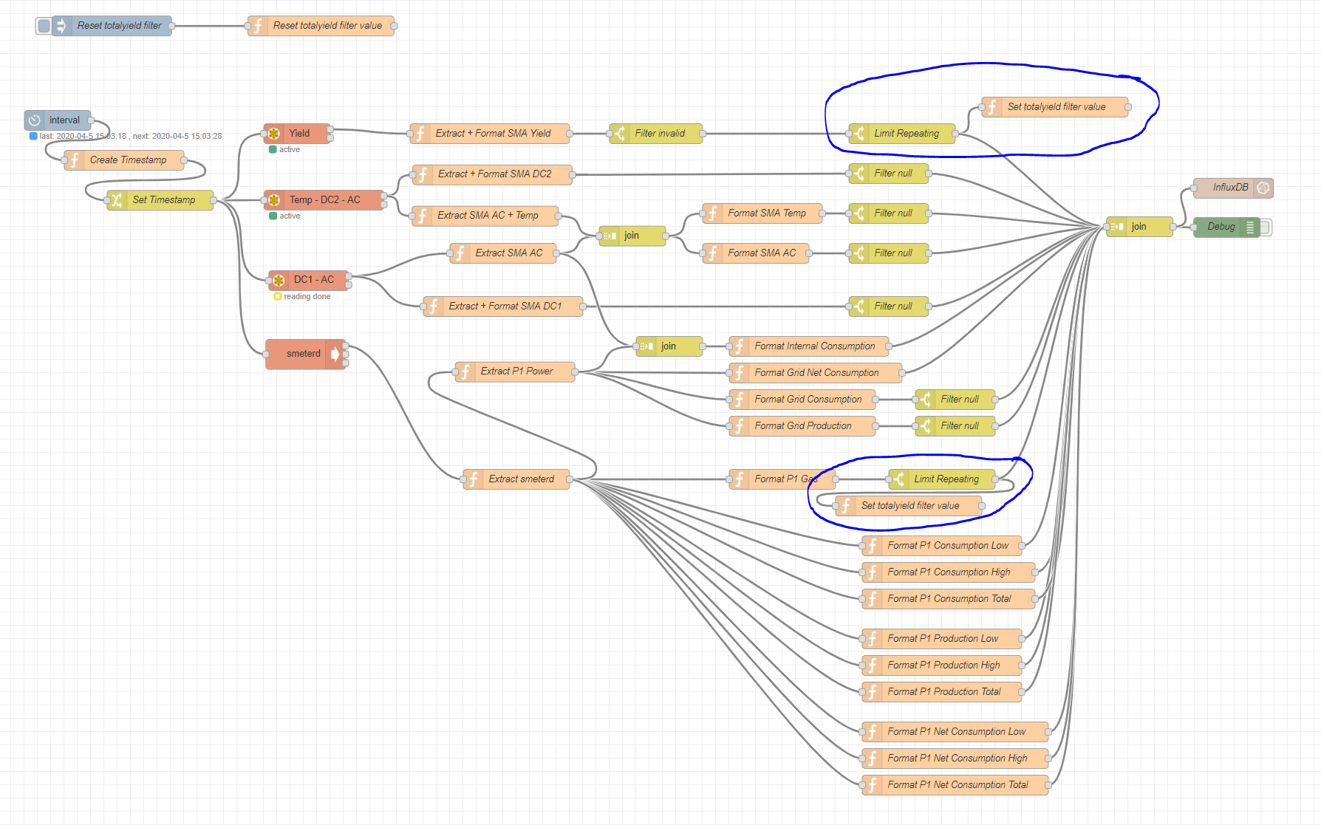Viewport: 1321px width, 825px height.
Task: Click the inject button on Reset totalyield filter node
Action: coord(44,26)
